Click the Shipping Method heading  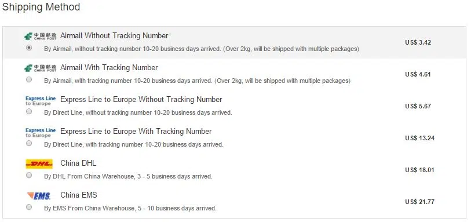tap(41, 7)
